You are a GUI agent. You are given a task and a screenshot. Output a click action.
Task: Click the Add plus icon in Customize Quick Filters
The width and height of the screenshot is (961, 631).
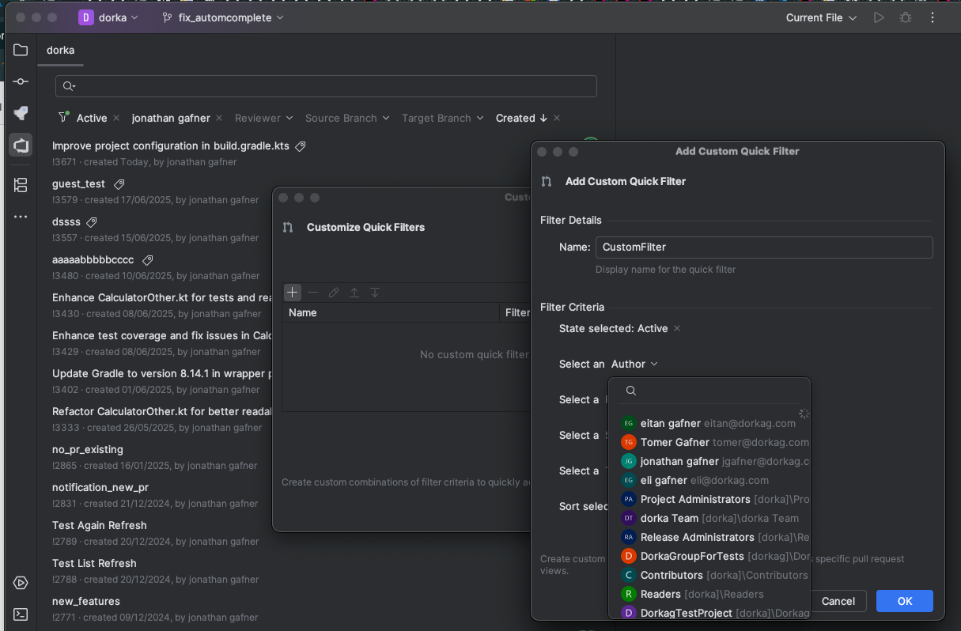[293, 293]
